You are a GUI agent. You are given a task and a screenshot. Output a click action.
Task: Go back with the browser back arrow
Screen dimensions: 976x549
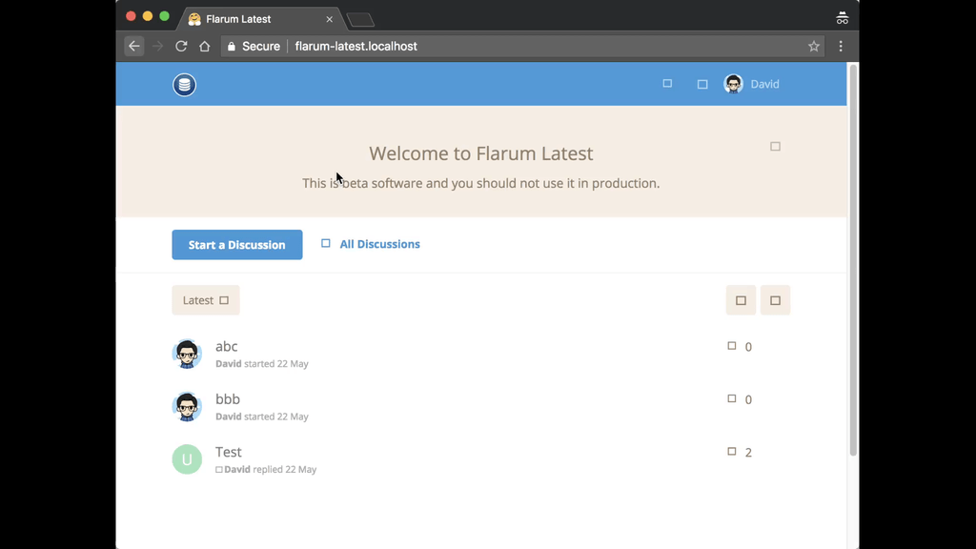pyautogui.click(x=133, y=46)
